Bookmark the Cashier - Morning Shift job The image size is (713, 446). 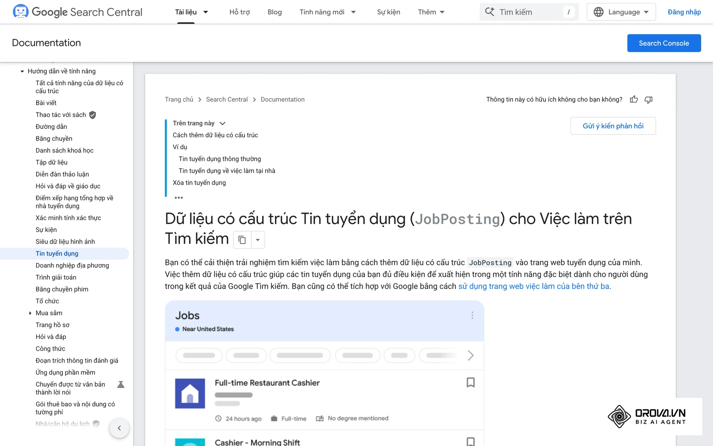click(x=471, y=442)
